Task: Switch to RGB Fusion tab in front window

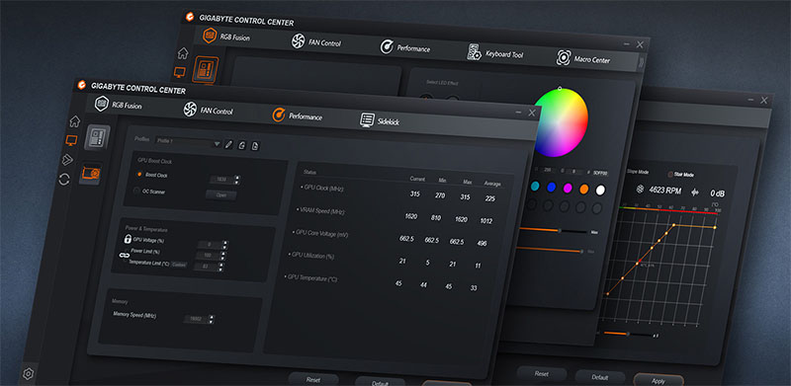Action: coord(119,105)
